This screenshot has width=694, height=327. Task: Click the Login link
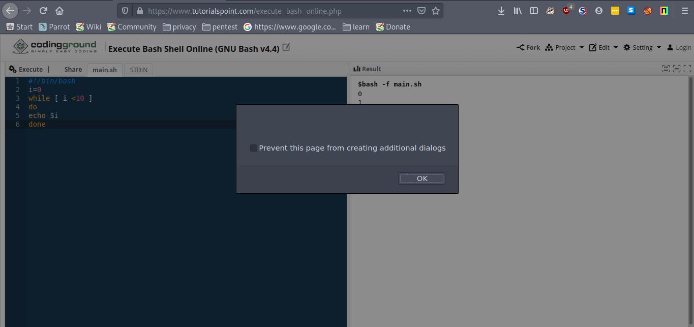[x=679, y=47]
